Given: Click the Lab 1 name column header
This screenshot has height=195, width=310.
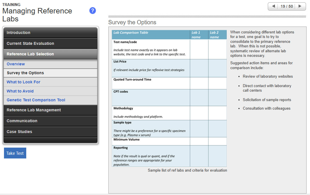Looking at the screenshot, I should [199, 35].
